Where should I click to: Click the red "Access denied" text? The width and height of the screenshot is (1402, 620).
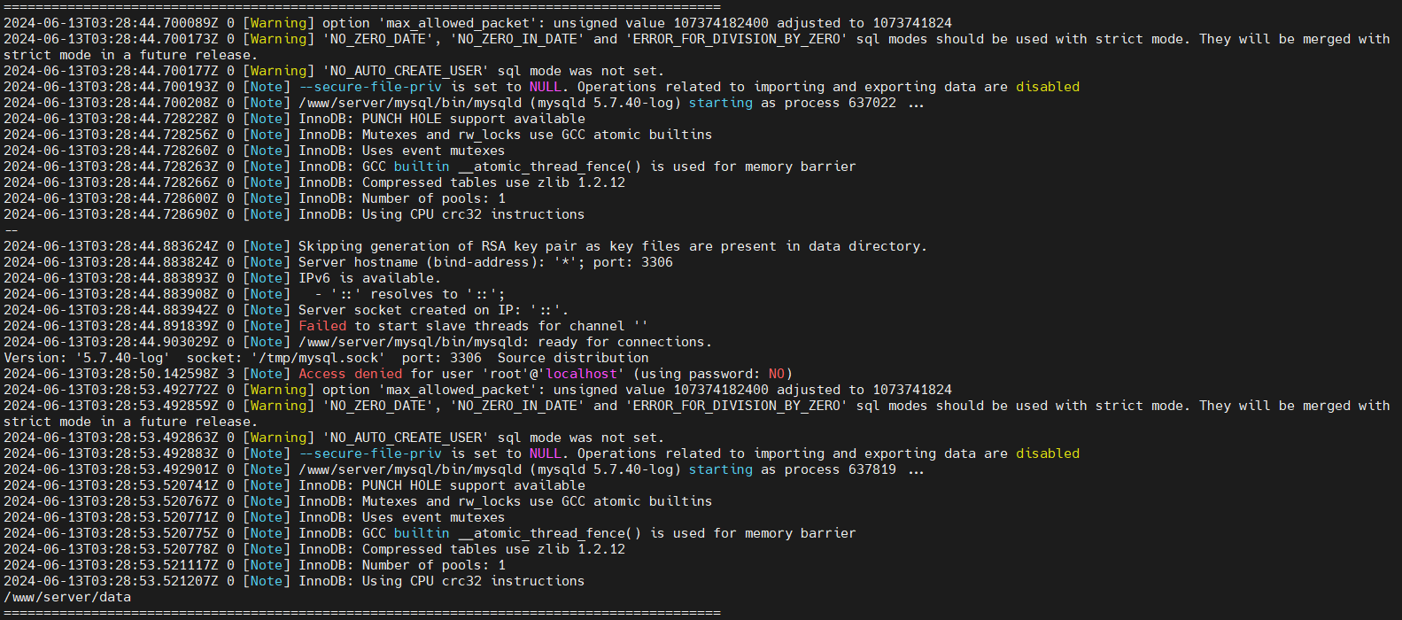tap(350, 374)
